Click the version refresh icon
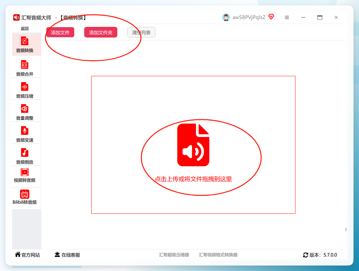Screen dimensions: 359x271 pyautogui.click(x=305, y=255)
